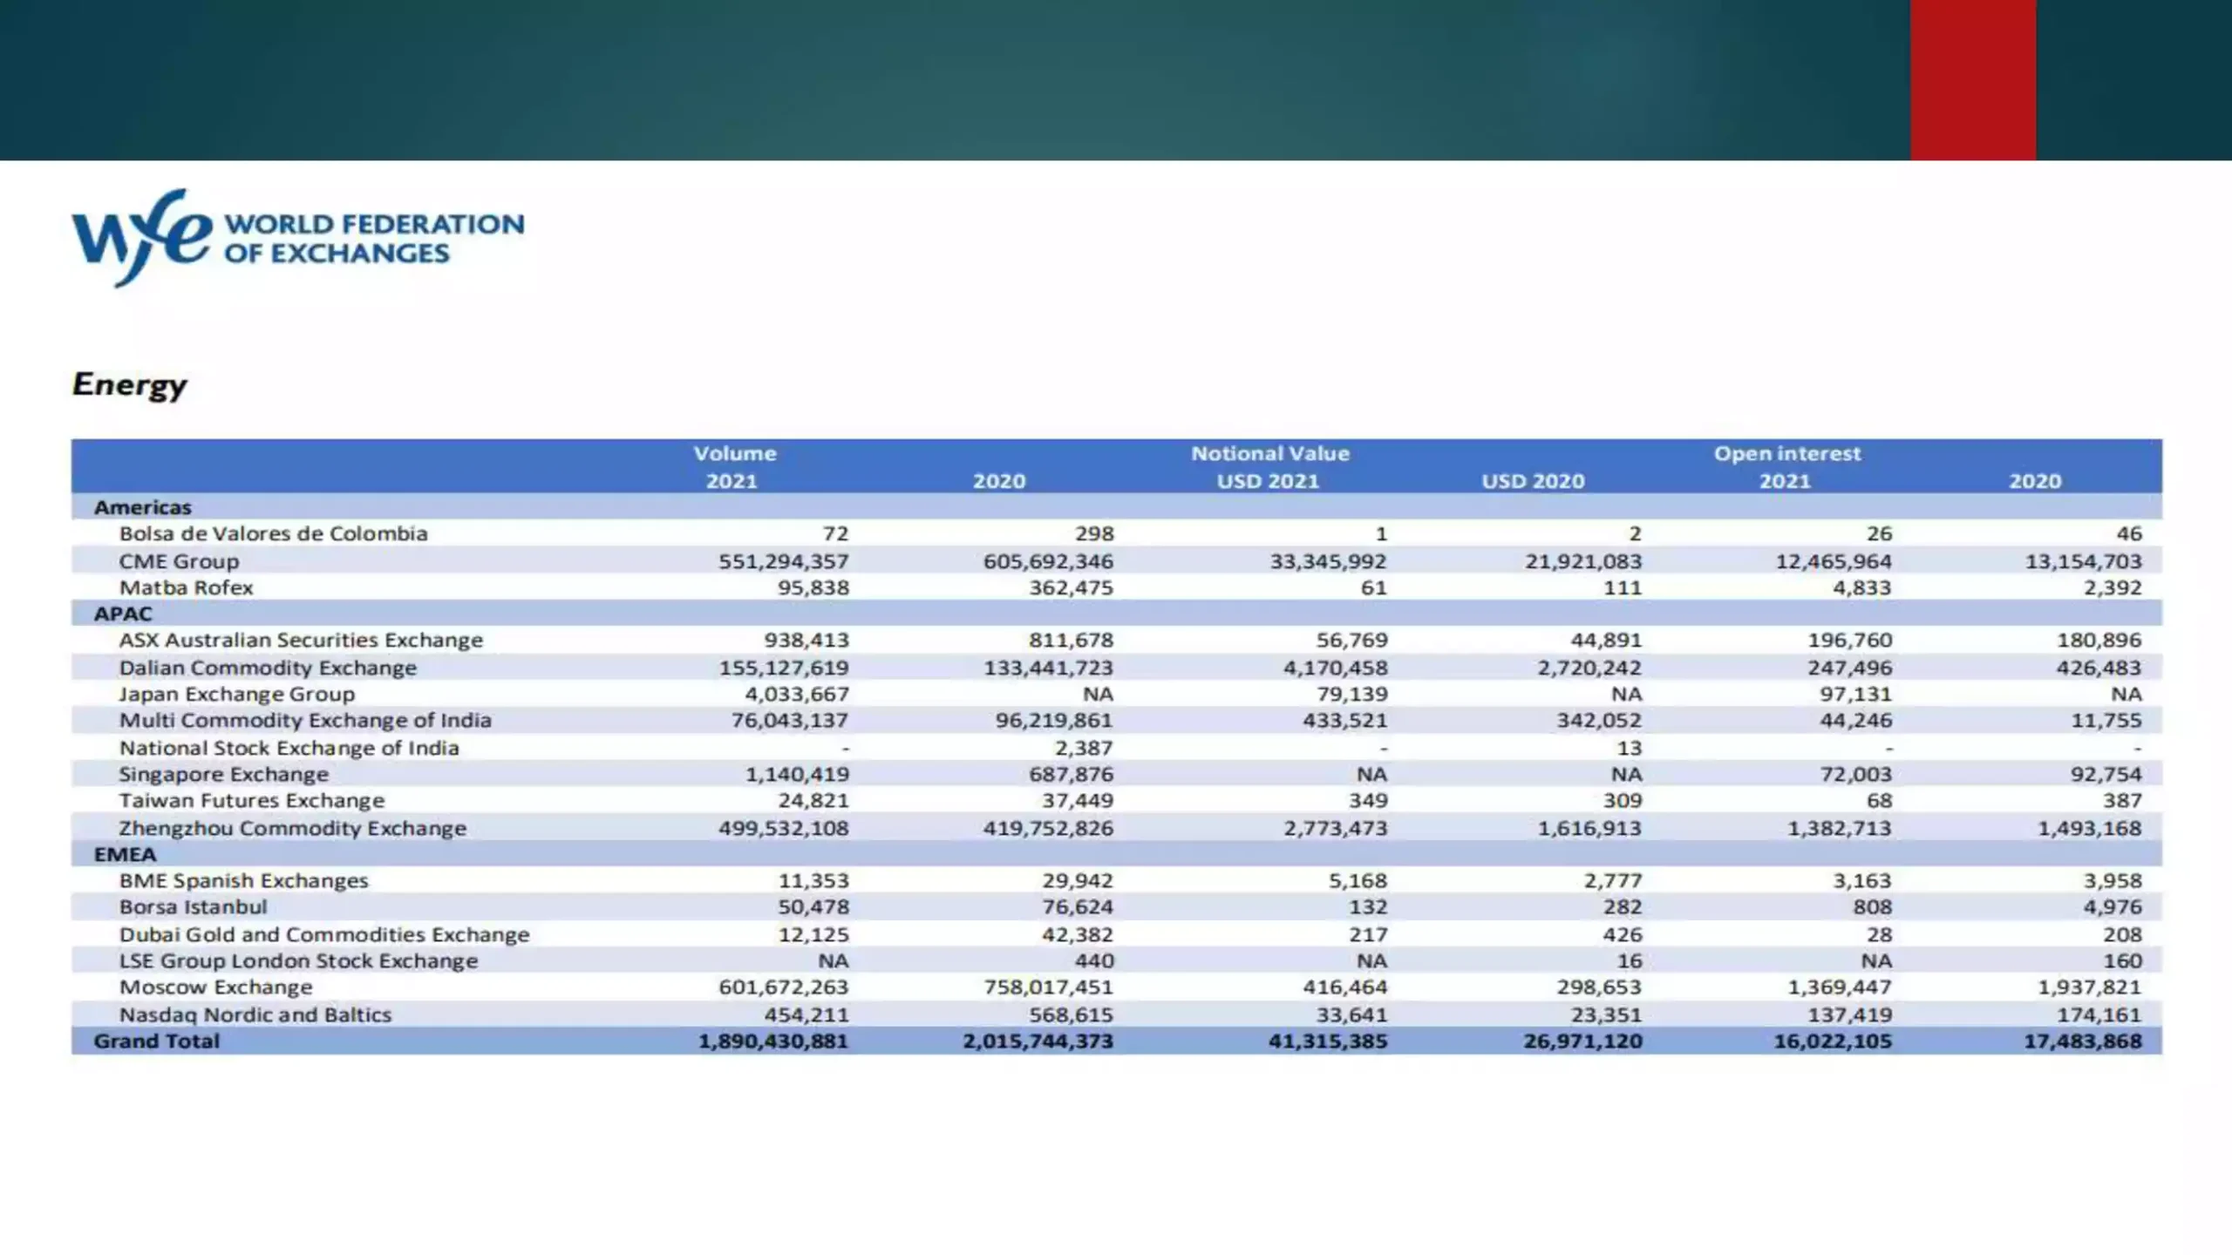Select National Stock Exchange 2020 volume 2,387
This screenshot has height=1255, width=2232.
coord(1084,748)
